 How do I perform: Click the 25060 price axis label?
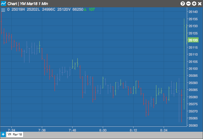click(193, 125)
